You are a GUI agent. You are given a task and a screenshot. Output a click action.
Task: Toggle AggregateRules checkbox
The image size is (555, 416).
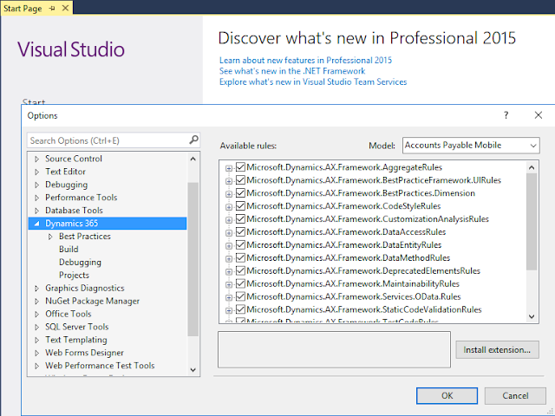click(241, 167)
